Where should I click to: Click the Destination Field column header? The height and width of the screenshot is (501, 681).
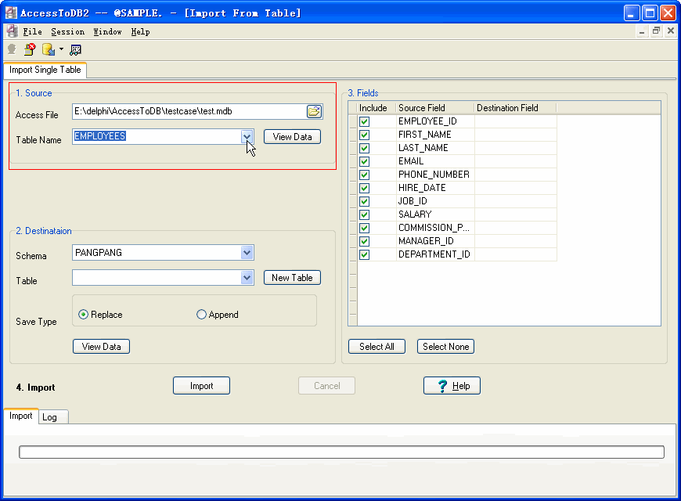(516, 108)
